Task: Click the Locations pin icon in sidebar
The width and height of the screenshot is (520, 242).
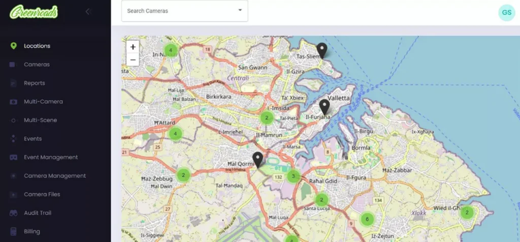Action: 13,46
